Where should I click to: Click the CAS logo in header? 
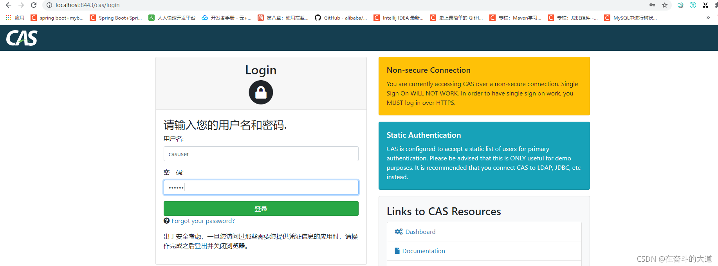coord(22,38)
